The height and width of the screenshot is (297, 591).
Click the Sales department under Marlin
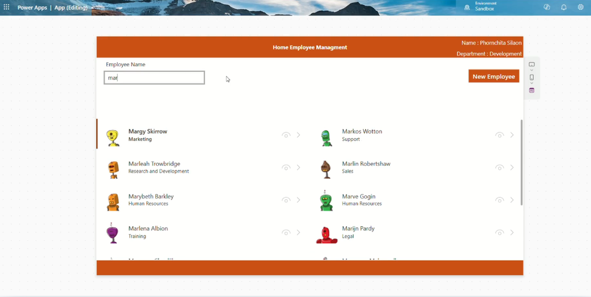point(347,171)
